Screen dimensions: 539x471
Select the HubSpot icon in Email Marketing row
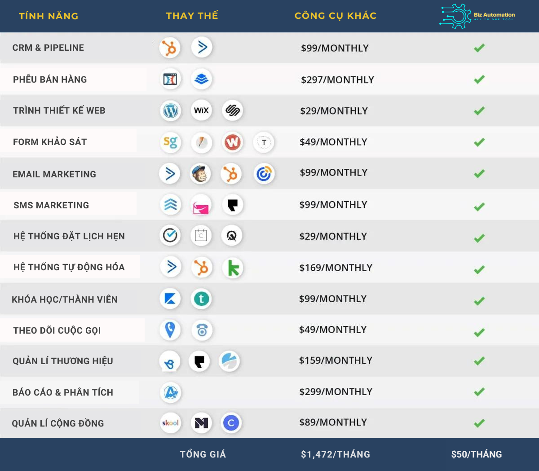[231, 174]
